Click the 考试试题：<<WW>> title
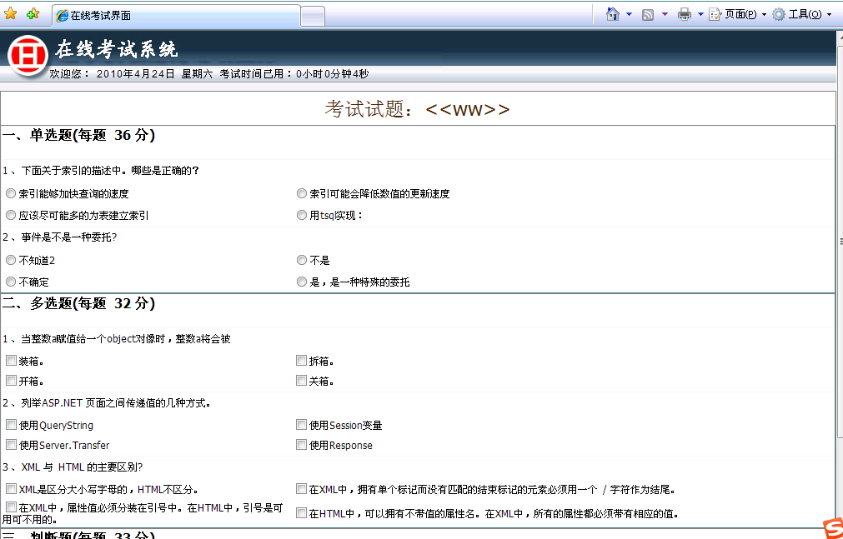 pyautogui.click(x=417, y=109)
